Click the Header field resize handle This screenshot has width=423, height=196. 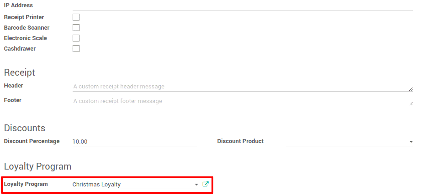coord(411,89)
